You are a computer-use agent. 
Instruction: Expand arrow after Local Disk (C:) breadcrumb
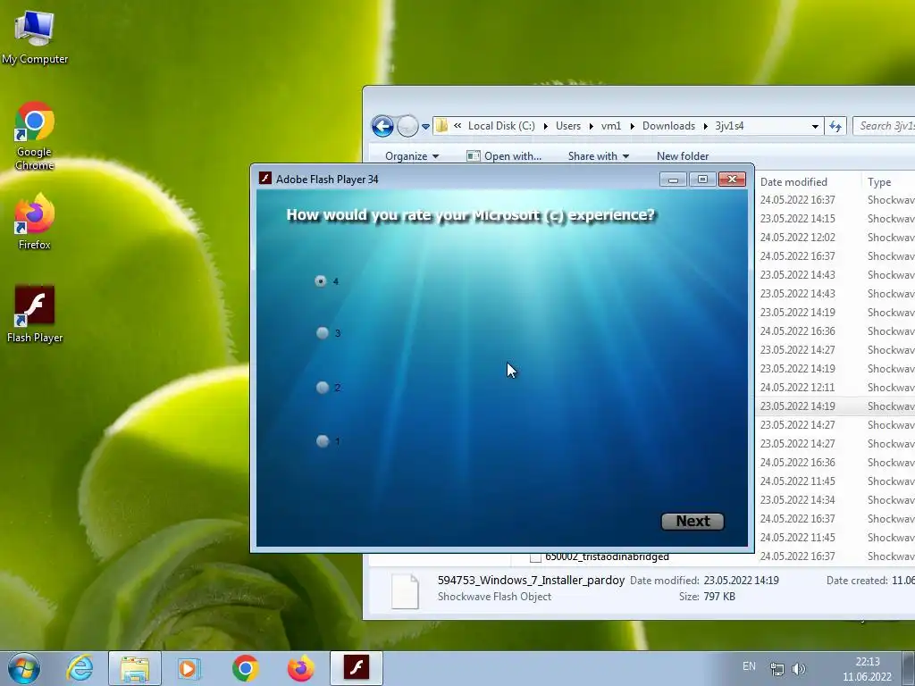click(x=546, y=126)
